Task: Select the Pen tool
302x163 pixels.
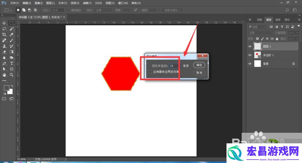Action: (4, 64)
